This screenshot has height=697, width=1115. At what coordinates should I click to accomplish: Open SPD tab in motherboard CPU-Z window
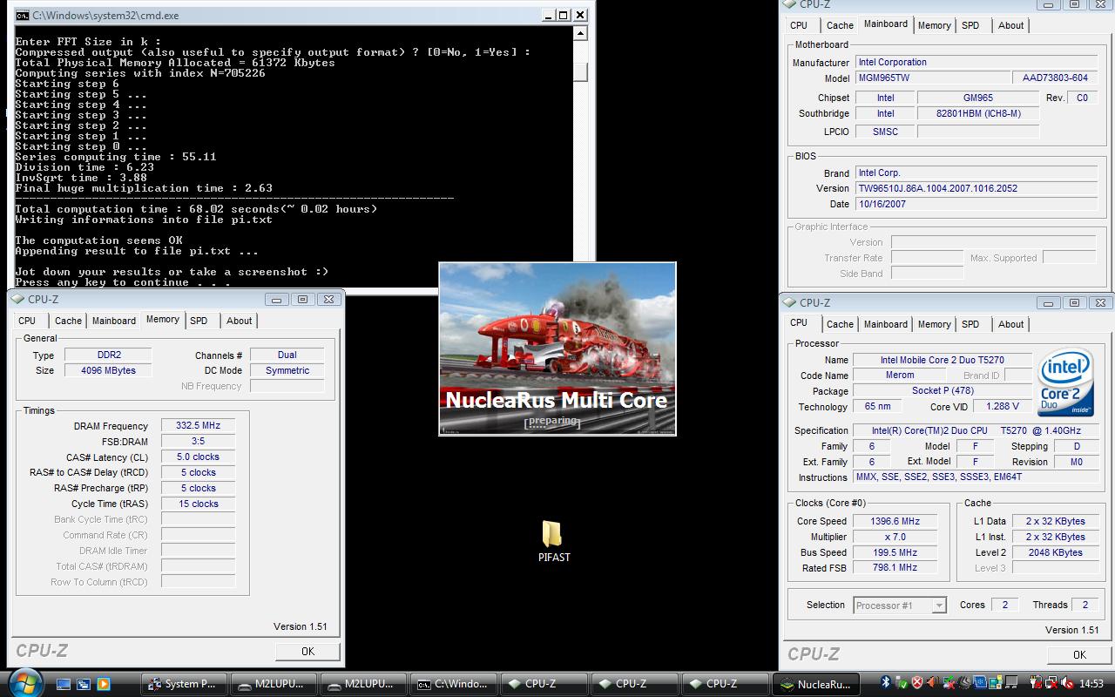[970, 25]
